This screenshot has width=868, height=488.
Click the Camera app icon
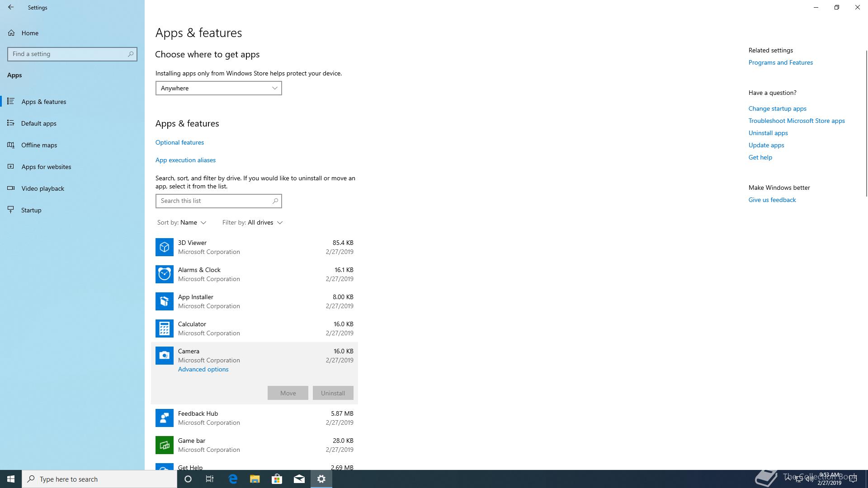[x=165, y=356]
